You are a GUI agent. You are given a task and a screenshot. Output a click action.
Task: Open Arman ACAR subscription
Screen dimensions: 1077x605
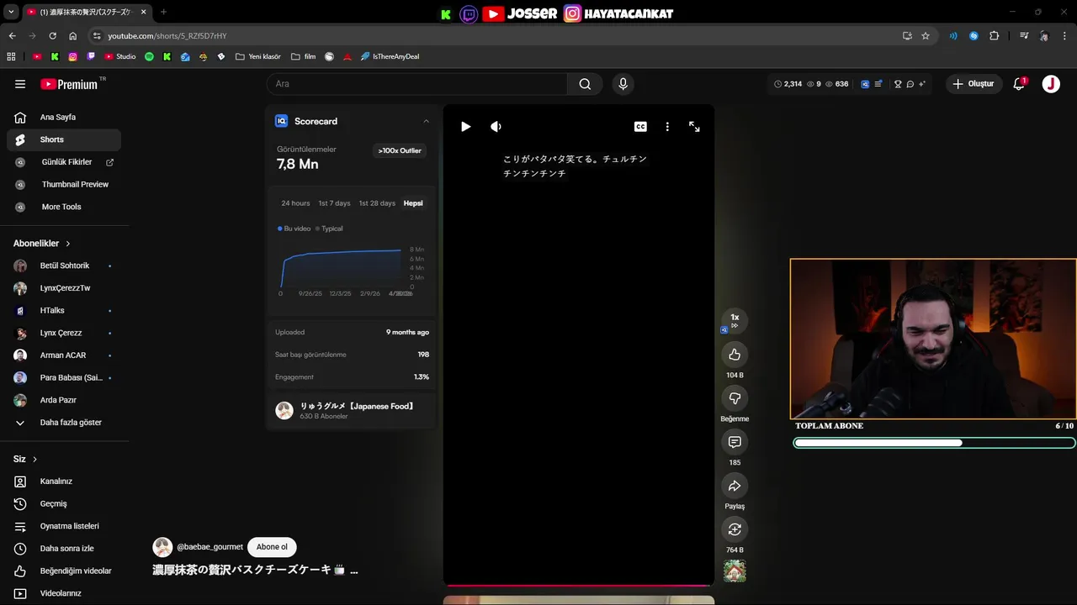pos(65,355)
